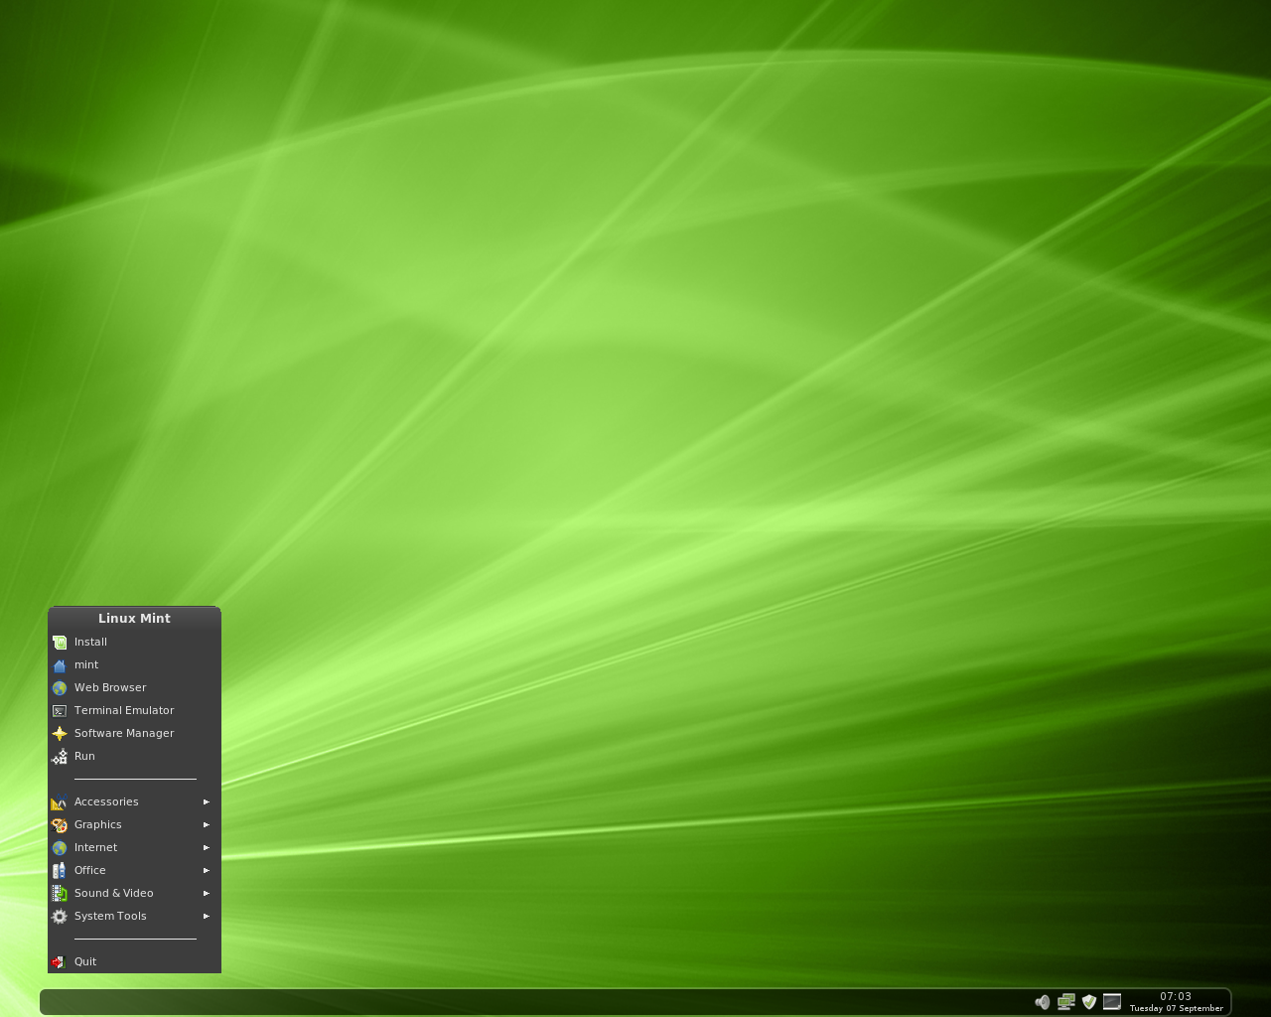Click the Internet category globe icon
1271x1017 pixels.
[x=60, y=848]
